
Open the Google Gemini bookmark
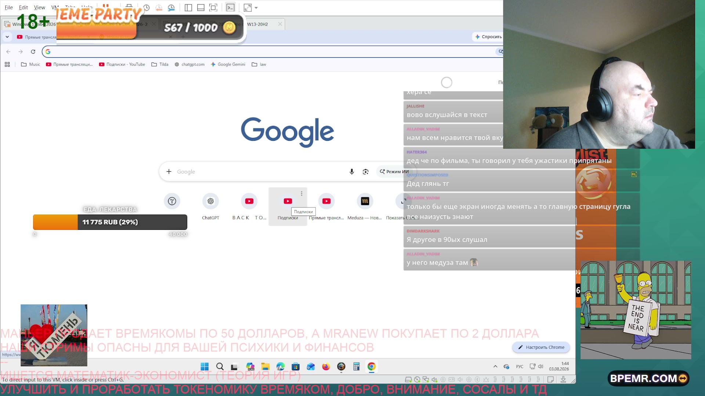(x=228, y=65)
